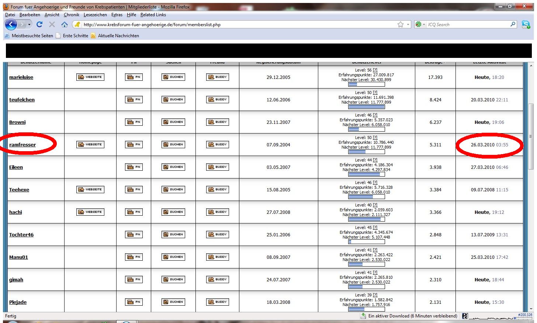Open the Home page icon

(x=65, y=24)
